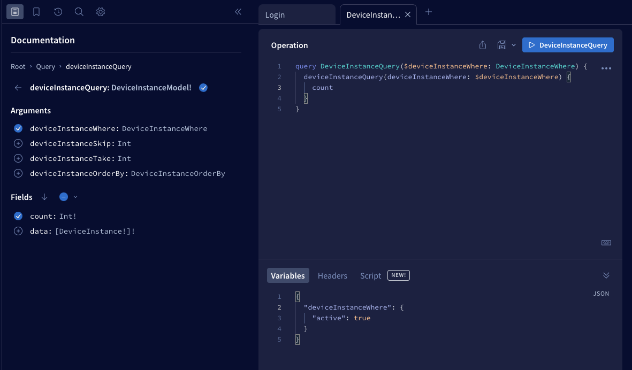The height and width of the screenshot is (370, 632).
Task: Click the search magnifier icon
Action: 79,12
